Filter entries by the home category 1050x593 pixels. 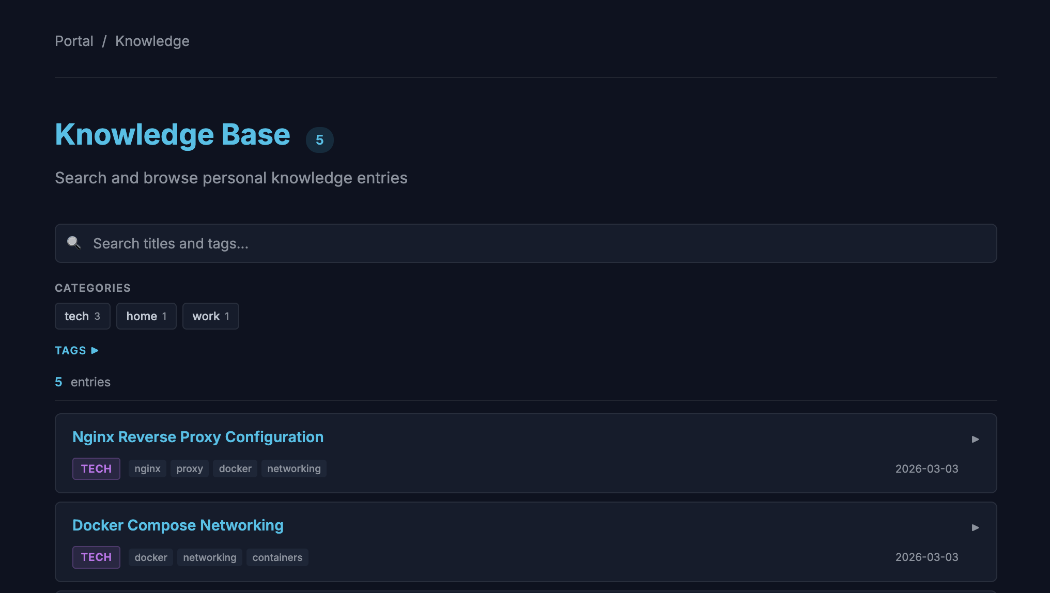pyautogui.click(x=146, y=316)
